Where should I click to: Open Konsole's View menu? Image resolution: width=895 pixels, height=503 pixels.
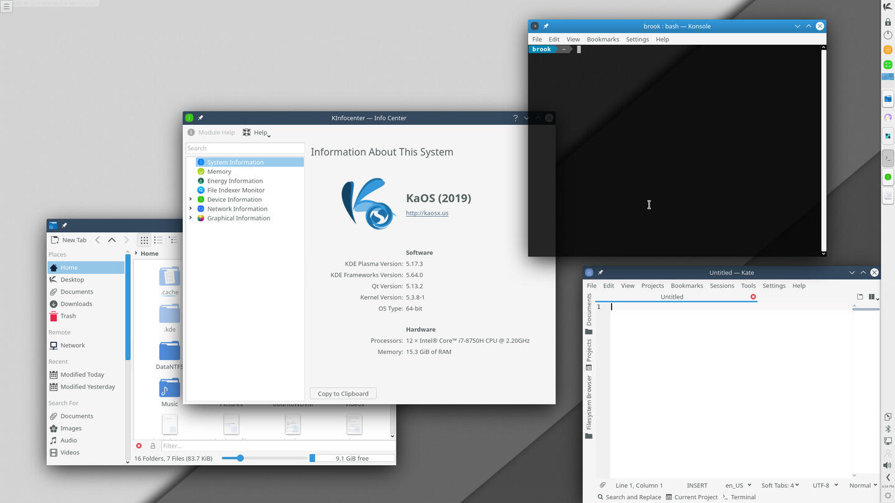click(573, 39)
